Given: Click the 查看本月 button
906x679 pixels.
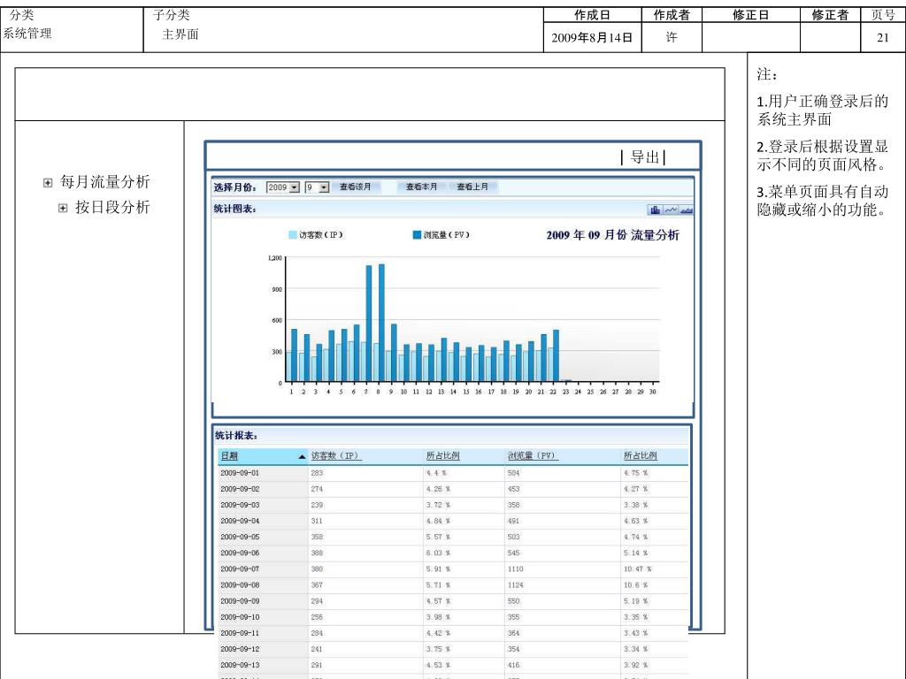Looking at the screenshot, I should click(421, 187).
